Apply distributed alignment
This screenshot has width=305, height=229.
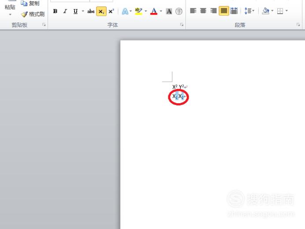point(234,11)
